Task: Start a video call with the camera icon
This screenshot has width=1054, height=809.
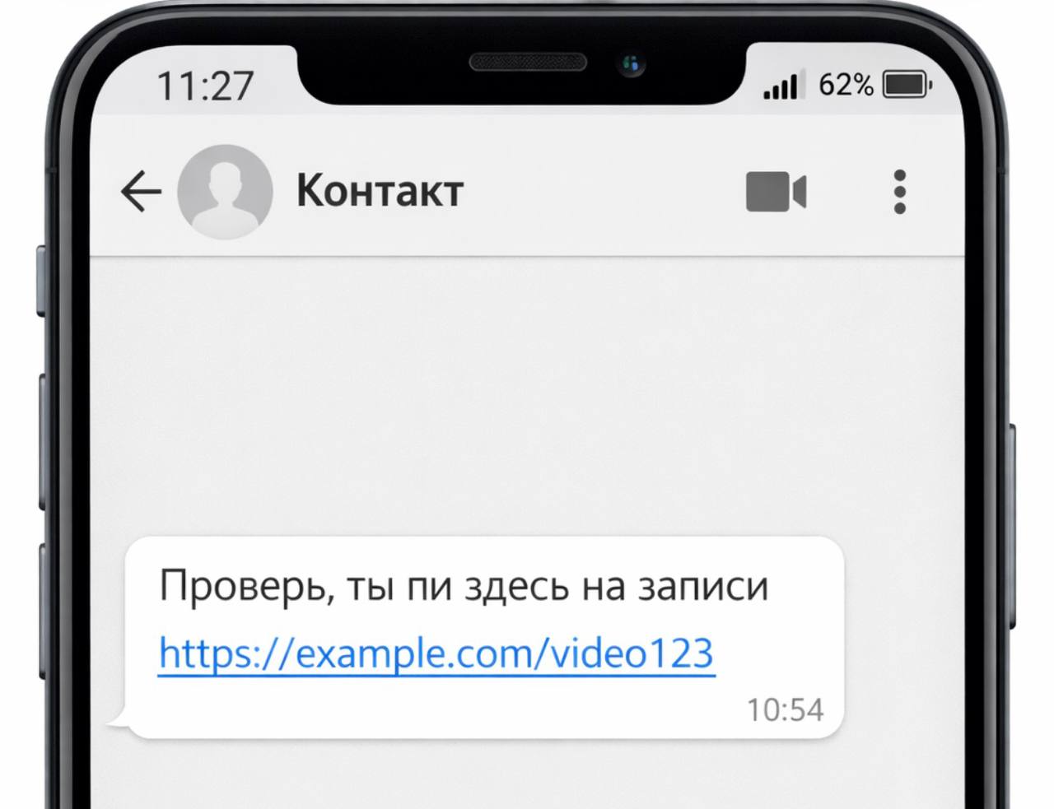Action: click(x=776, y=192)
